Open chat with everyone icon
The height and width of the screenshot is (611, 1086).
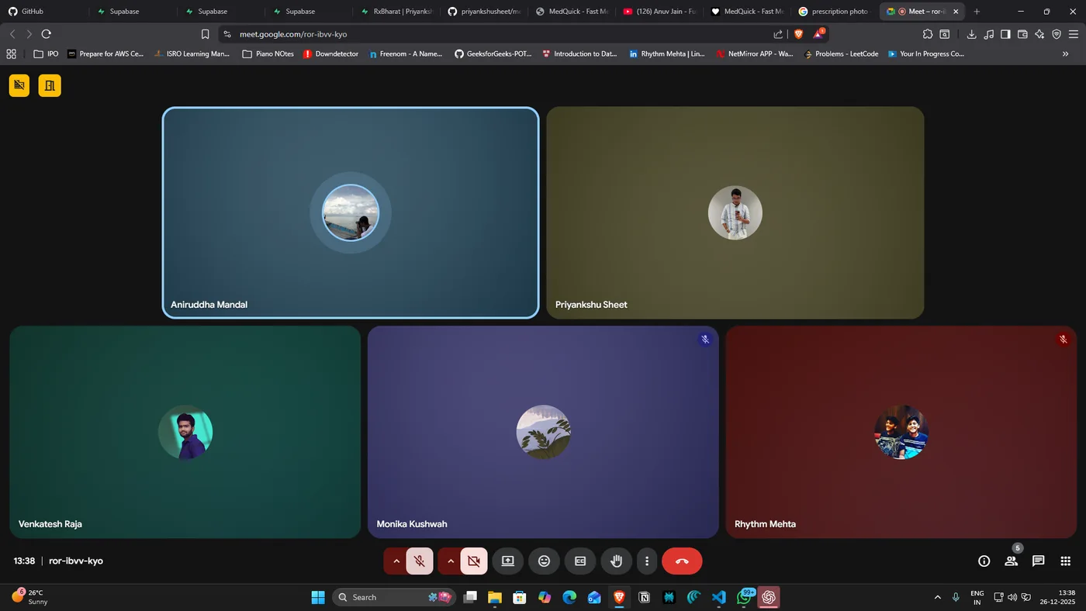point(1039,561)
